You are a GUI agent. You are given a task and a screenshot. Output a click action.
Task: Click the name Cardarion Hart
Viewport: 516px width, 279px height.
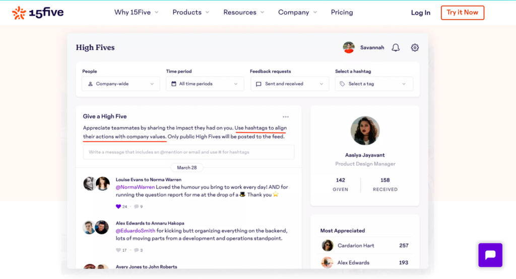(356, 245)
